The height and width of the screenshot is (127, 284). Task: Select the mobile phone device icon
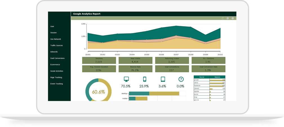[145, 79]
